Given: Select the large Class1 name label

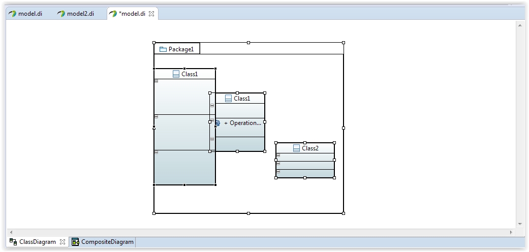Looking at the screenshot, I should point(190,74).
